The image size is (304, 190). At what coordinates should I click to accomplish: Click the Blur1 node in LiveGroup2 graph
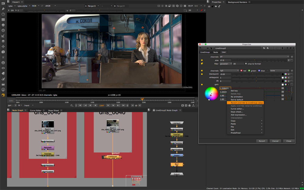177,164
